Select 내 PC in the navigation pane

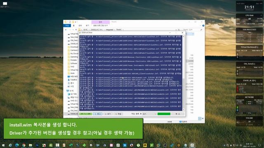coord(71,91)
